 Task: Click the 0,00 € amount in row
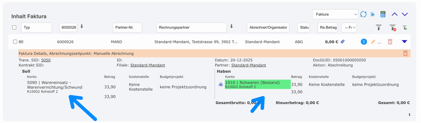tap(331, 42)
